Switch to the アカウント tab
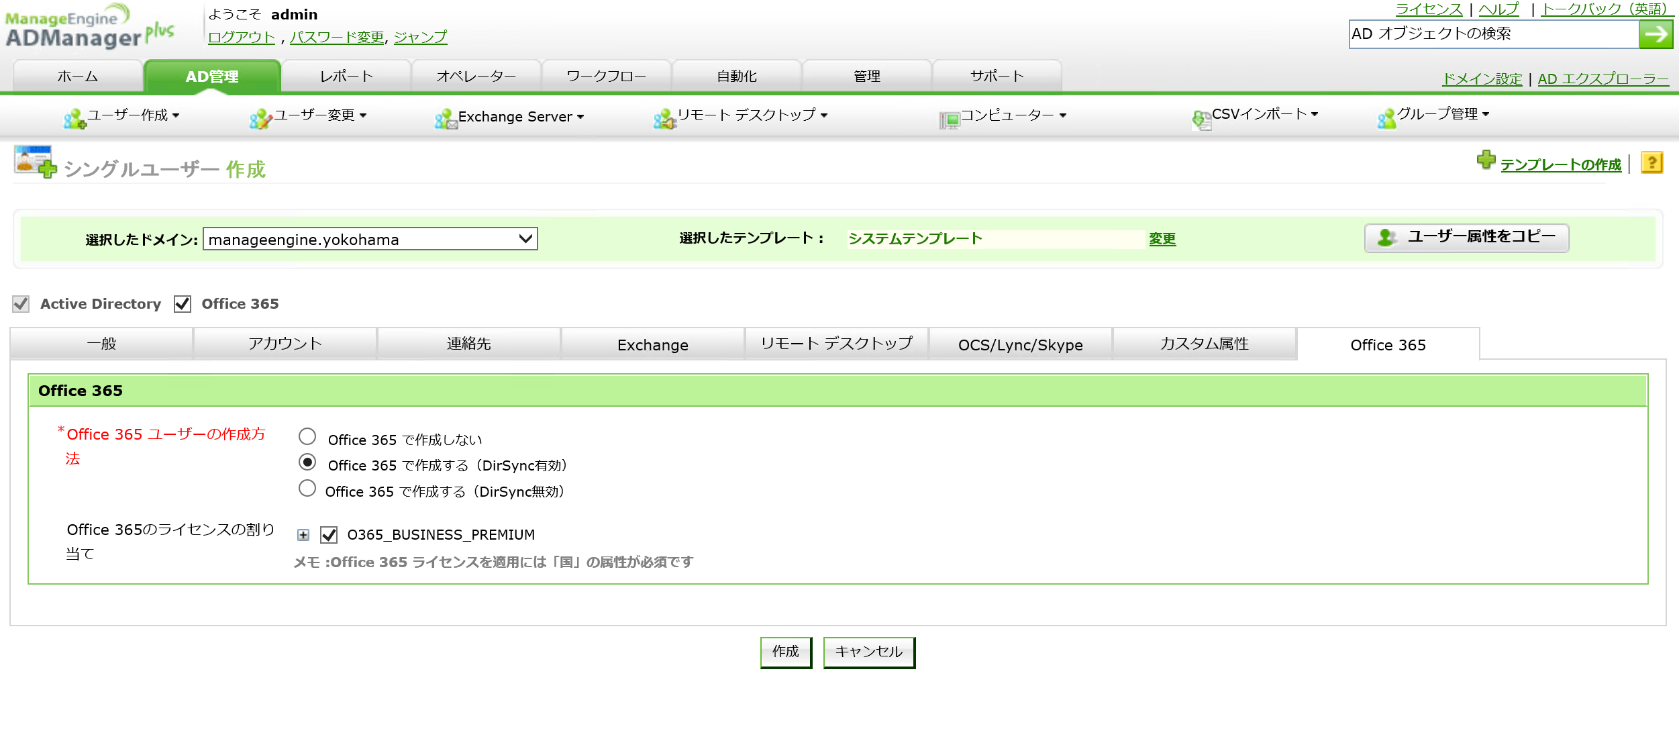Viewport: 1679px width, 739px height. click(285, 344)
